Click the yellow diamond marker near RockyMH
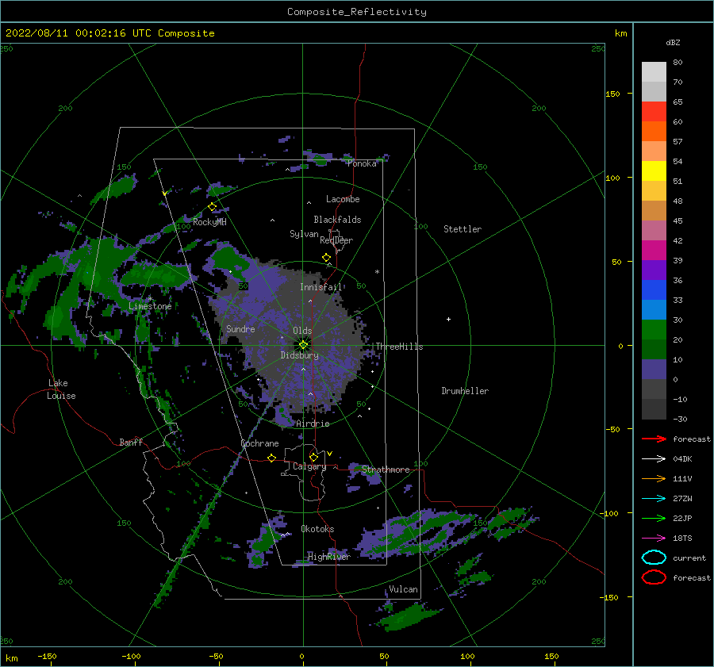714x667 pixels. click(212, 207)
